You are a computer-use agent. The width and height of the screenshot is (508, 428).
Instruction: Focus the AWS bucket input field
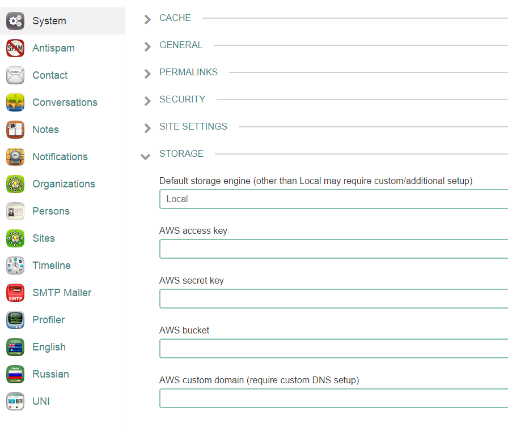333,349
